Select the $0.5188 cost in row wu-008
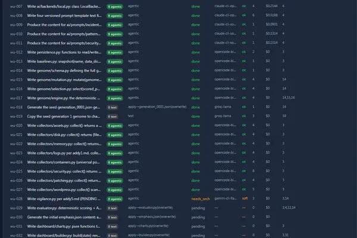This screenshot has height=238, width=357. point(272,15)
